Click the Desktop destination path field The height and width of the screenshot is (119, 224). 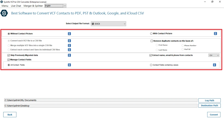pos(101,106)
